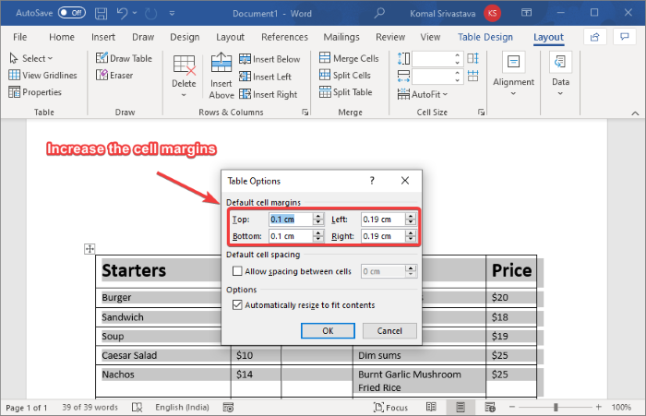
Task: Click the Table Options help question mark
Action: coord(372,181)
